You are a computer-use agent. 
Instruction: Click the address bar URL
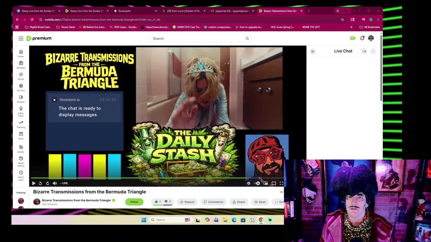click(102, 19)
